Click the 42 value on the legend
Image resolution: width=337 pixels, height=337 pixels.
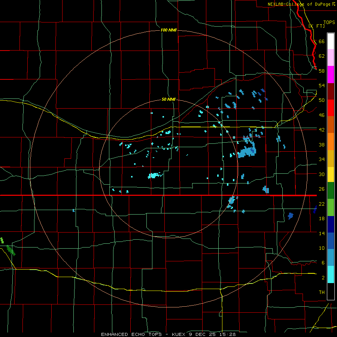322,130
